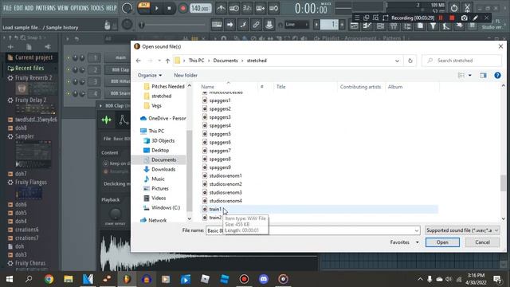510x287 pixels.
Task: Click the Windows Start button
Action: [10, 279]
